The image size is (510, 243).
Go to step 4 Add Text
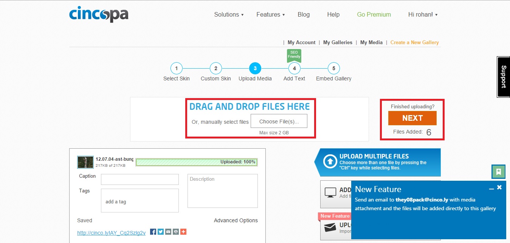(x=295, y=68)
